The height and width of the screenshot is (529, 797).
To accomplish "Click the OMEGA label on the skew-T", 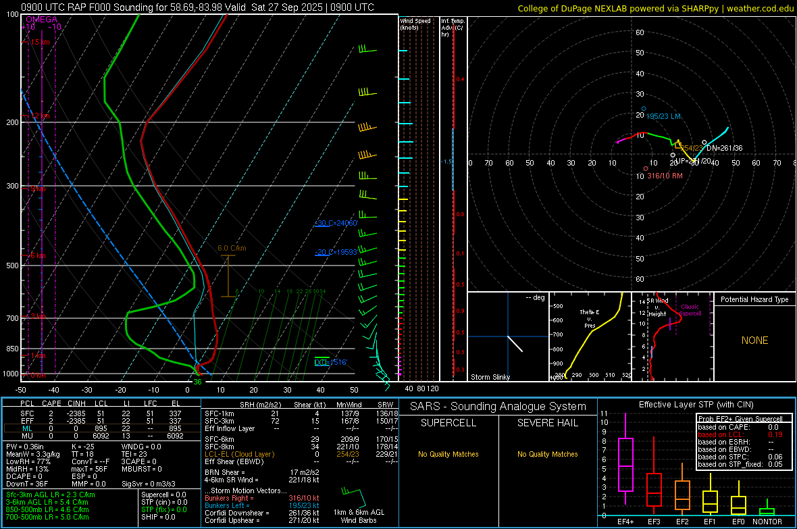I will pyautogui.click(x=41, y=20).
